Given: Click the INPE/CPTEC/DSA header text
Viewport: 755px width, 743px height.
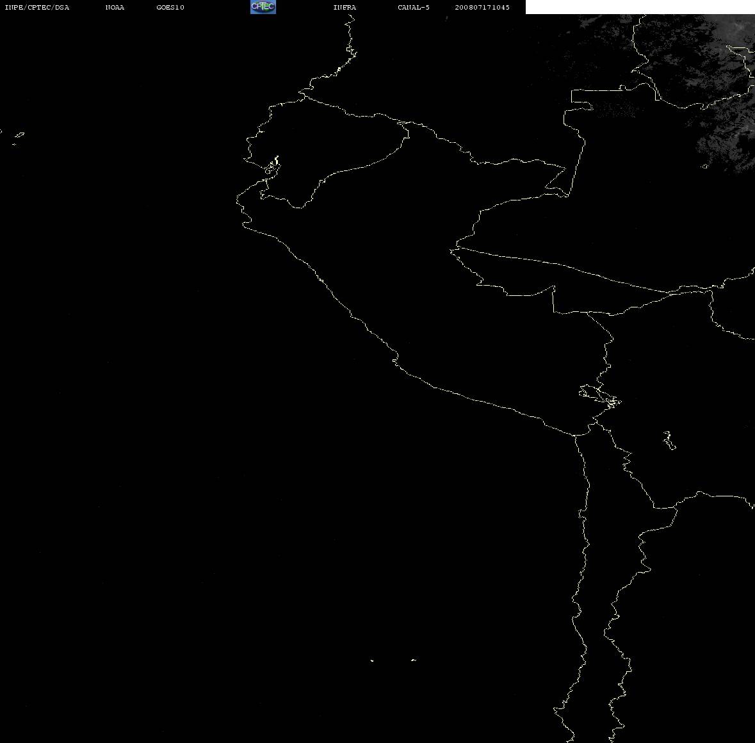Looking at the screenshot, I should (x=37, y=7).
